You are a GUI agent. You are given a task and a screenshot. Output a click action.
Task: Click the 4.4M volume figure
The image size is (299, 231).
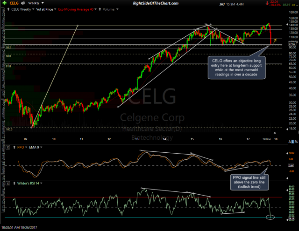click(240, 4)
